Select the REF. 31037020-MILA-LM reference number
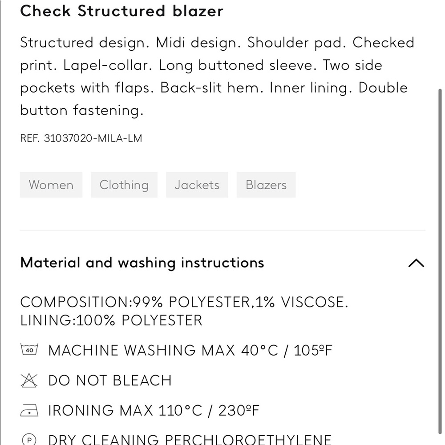This screenshot has width=445, height=445. pyautogui.click(x=81, y=138)
